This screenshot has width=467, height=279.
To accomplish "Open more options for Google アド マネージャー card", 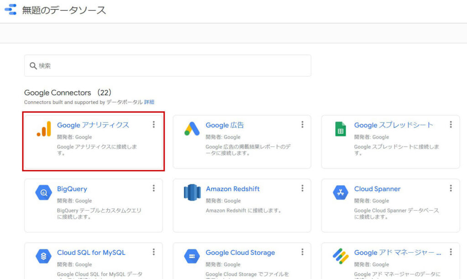I will pos(451,252).
